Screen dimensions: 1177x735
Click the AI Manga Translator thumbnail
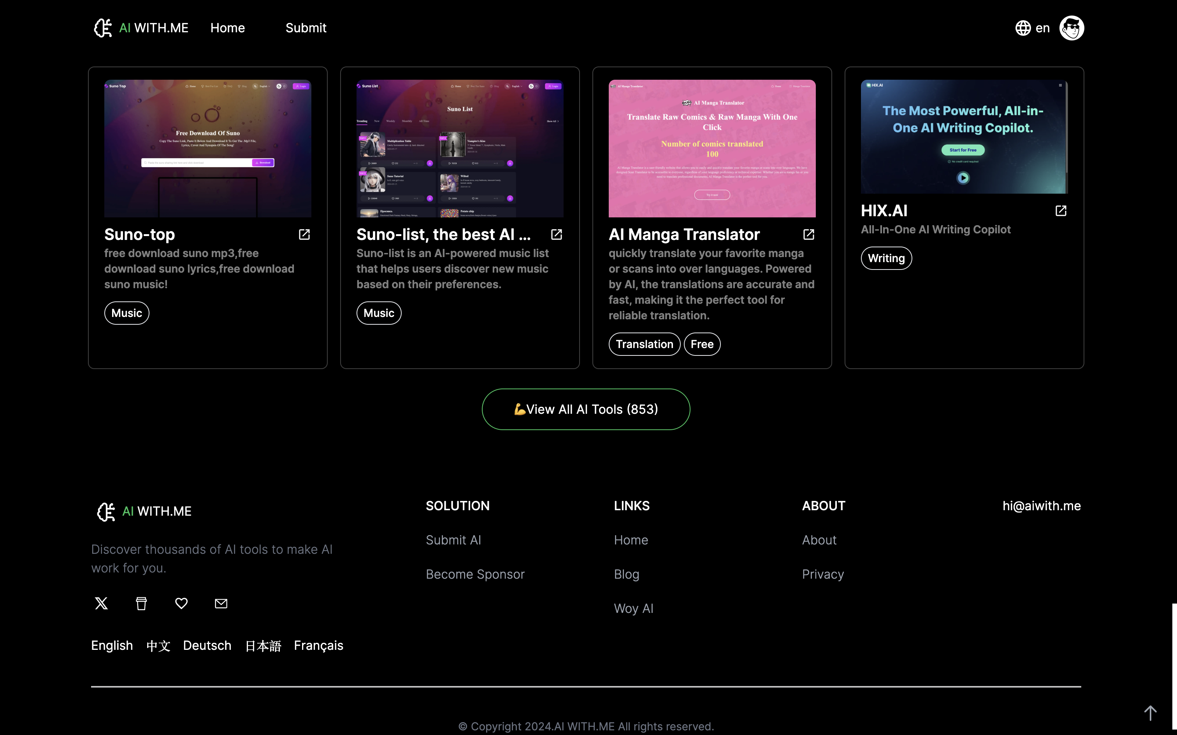[x=712, y=148]
